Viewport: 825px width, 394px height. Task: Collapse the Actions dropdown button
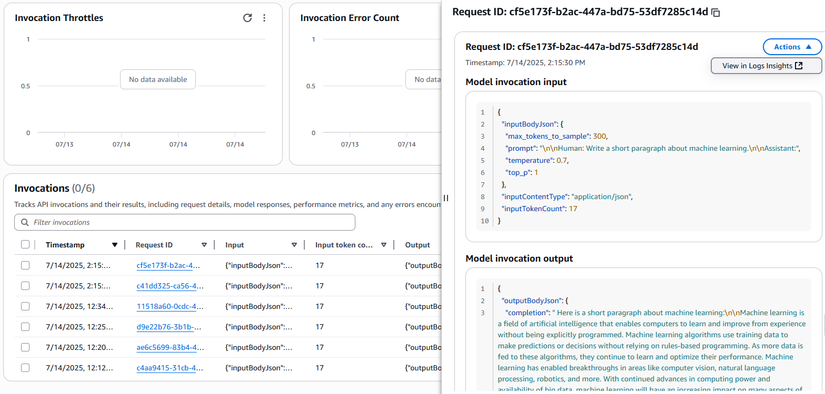click(x=792, y=47)
